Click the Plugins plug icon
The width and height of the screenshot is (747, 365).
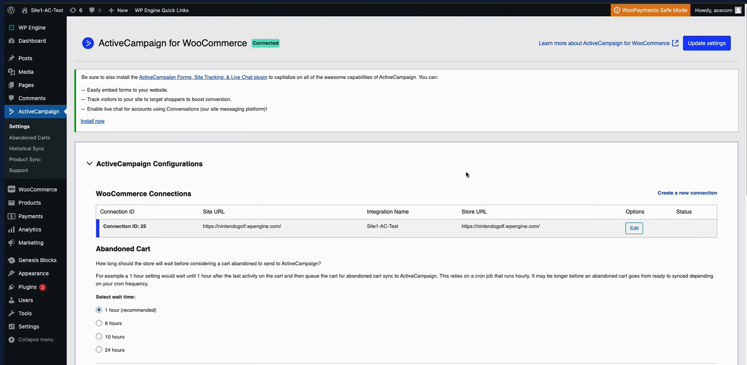tap(11, 287)
